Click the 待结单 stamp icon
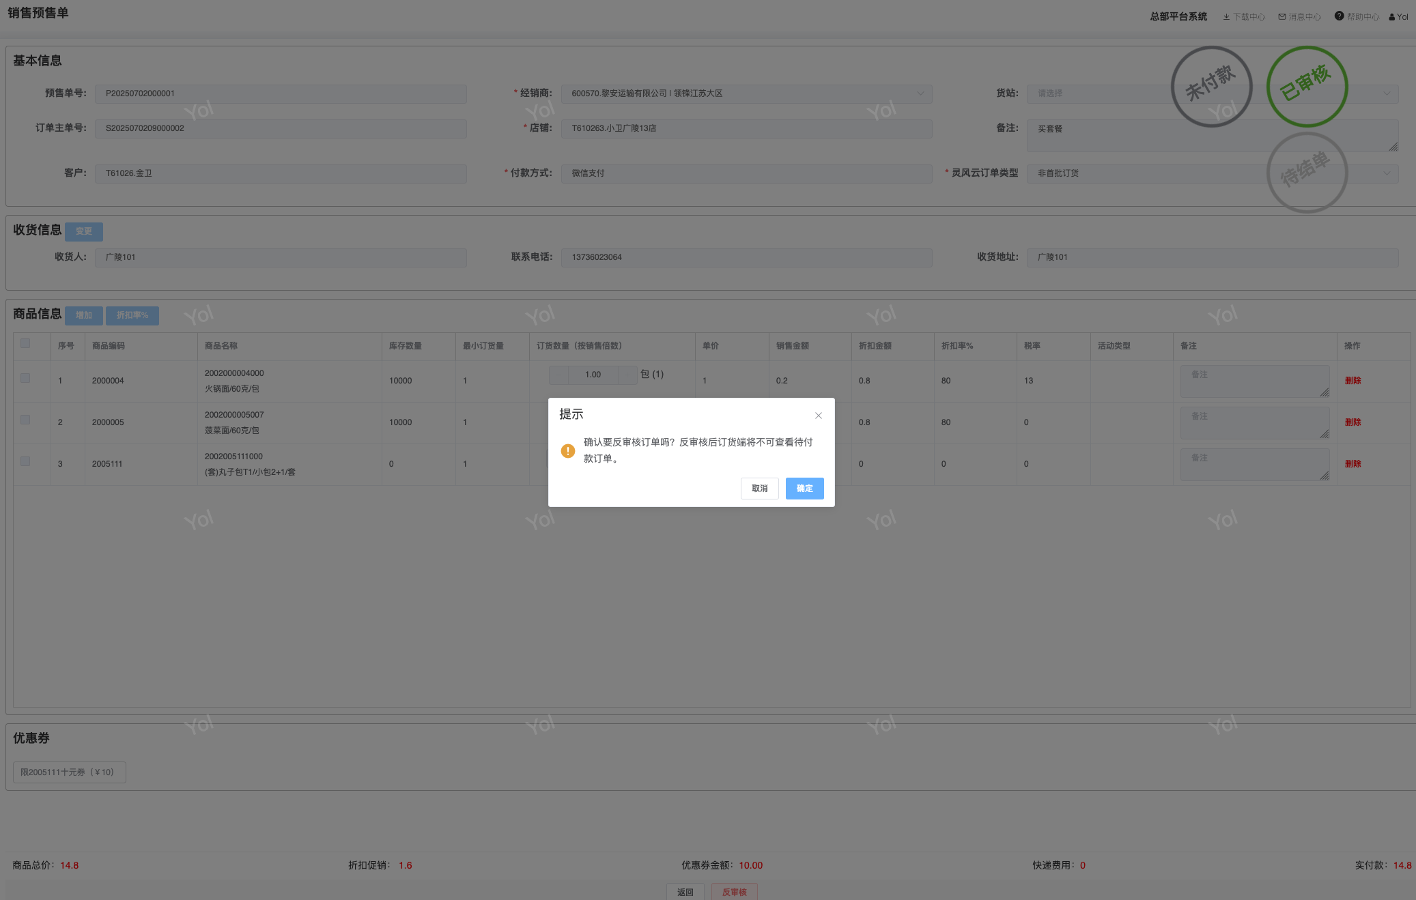This screenshot has width=1416, height=900. tap(1307, 173)
